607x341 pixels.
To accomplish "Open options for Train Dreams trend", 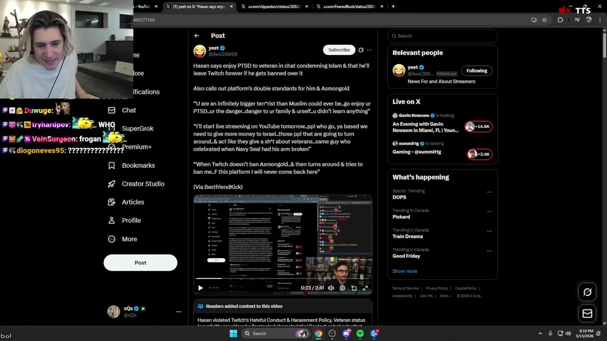I will coord(489,231).
